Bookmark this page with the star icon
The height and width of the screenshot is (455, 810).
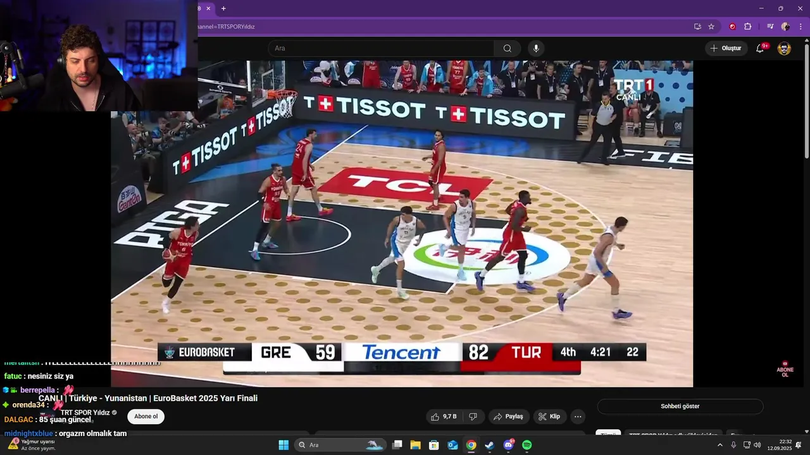(711, 27)
